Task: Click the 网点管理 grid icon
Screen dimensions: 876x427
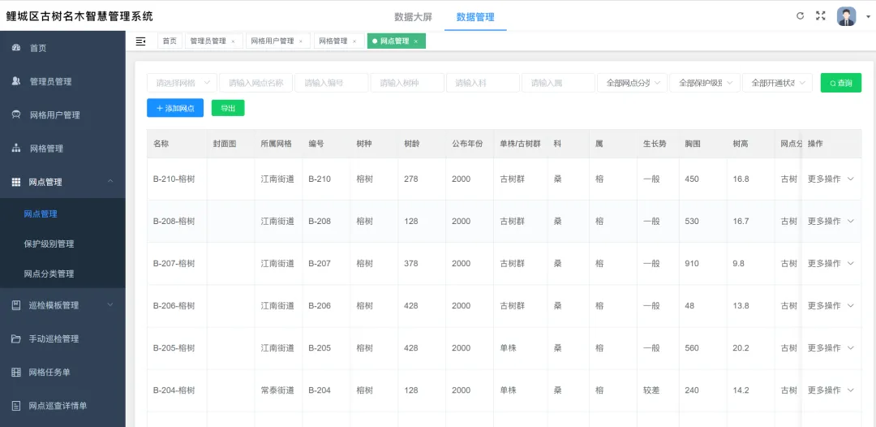Action: click(x=16, y=182)
